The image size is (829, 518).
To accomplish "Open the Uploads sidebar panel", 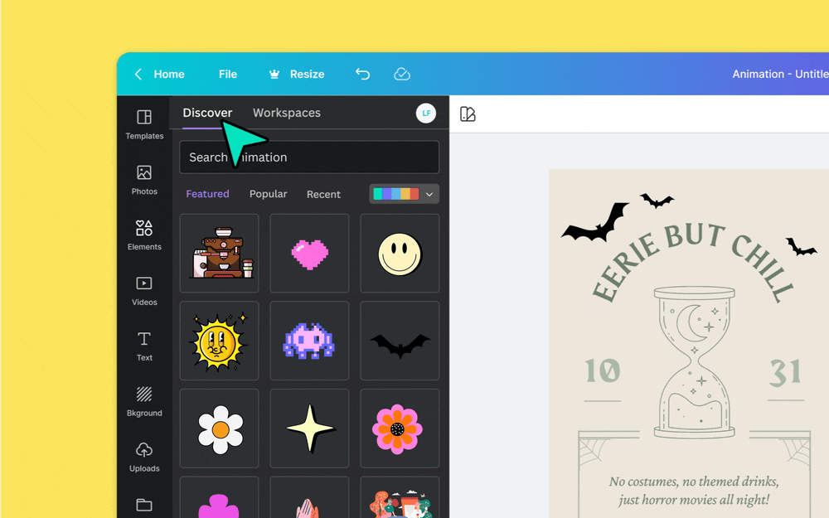I will click(144, 457).
